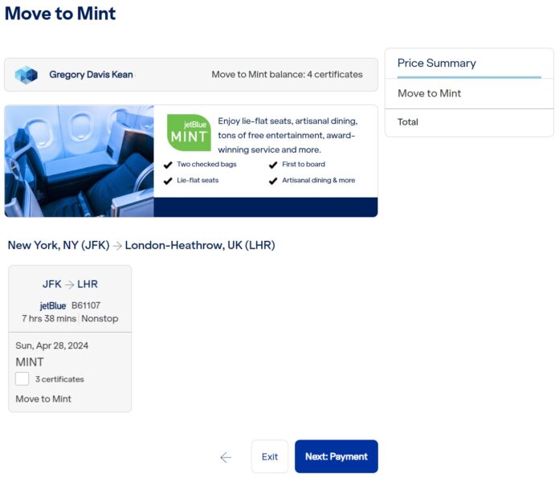The image size is (559, 478).
Task: Click the checkmark beside Artisanal dining & more
Action: tap(273, 181)
